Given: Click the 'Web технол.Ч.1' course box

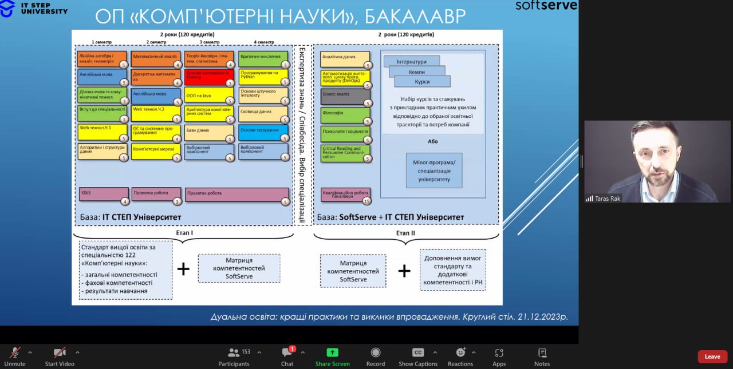Looking at the screenshot, I should [103, 132].
